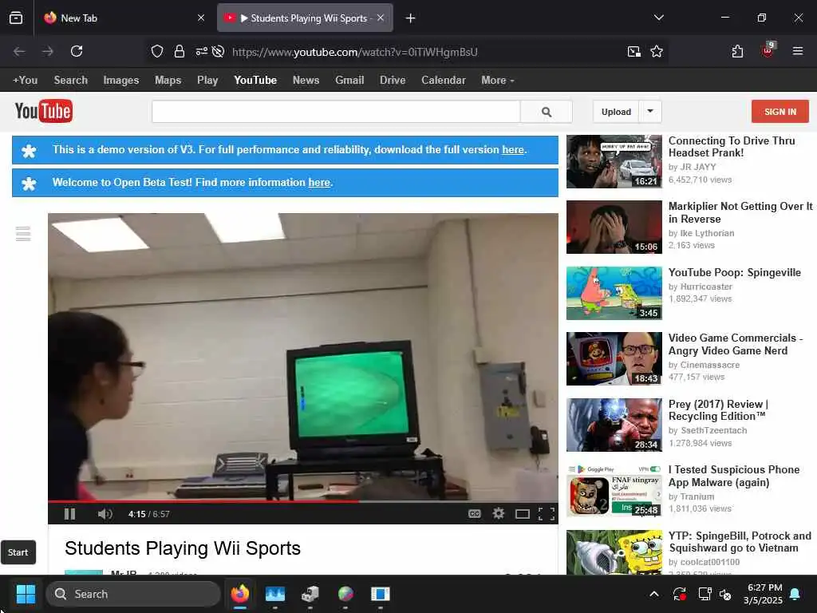Click the site security padlock icon

click(x=180, y=51)
